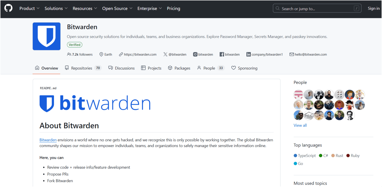Click the Verified badge
The height and width of the screenshot is (187, 382).
[74, 45]
